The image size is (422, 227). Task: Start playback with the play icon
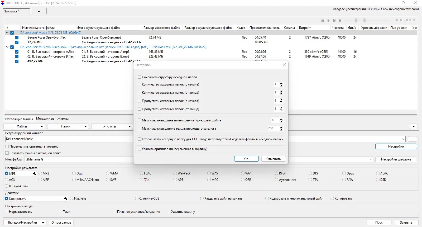[x=328, y=21]
